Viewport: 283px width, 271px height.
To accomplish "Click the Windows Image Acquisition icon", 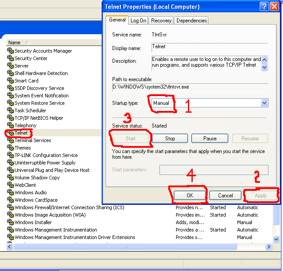I will click(x=11, y=214).
